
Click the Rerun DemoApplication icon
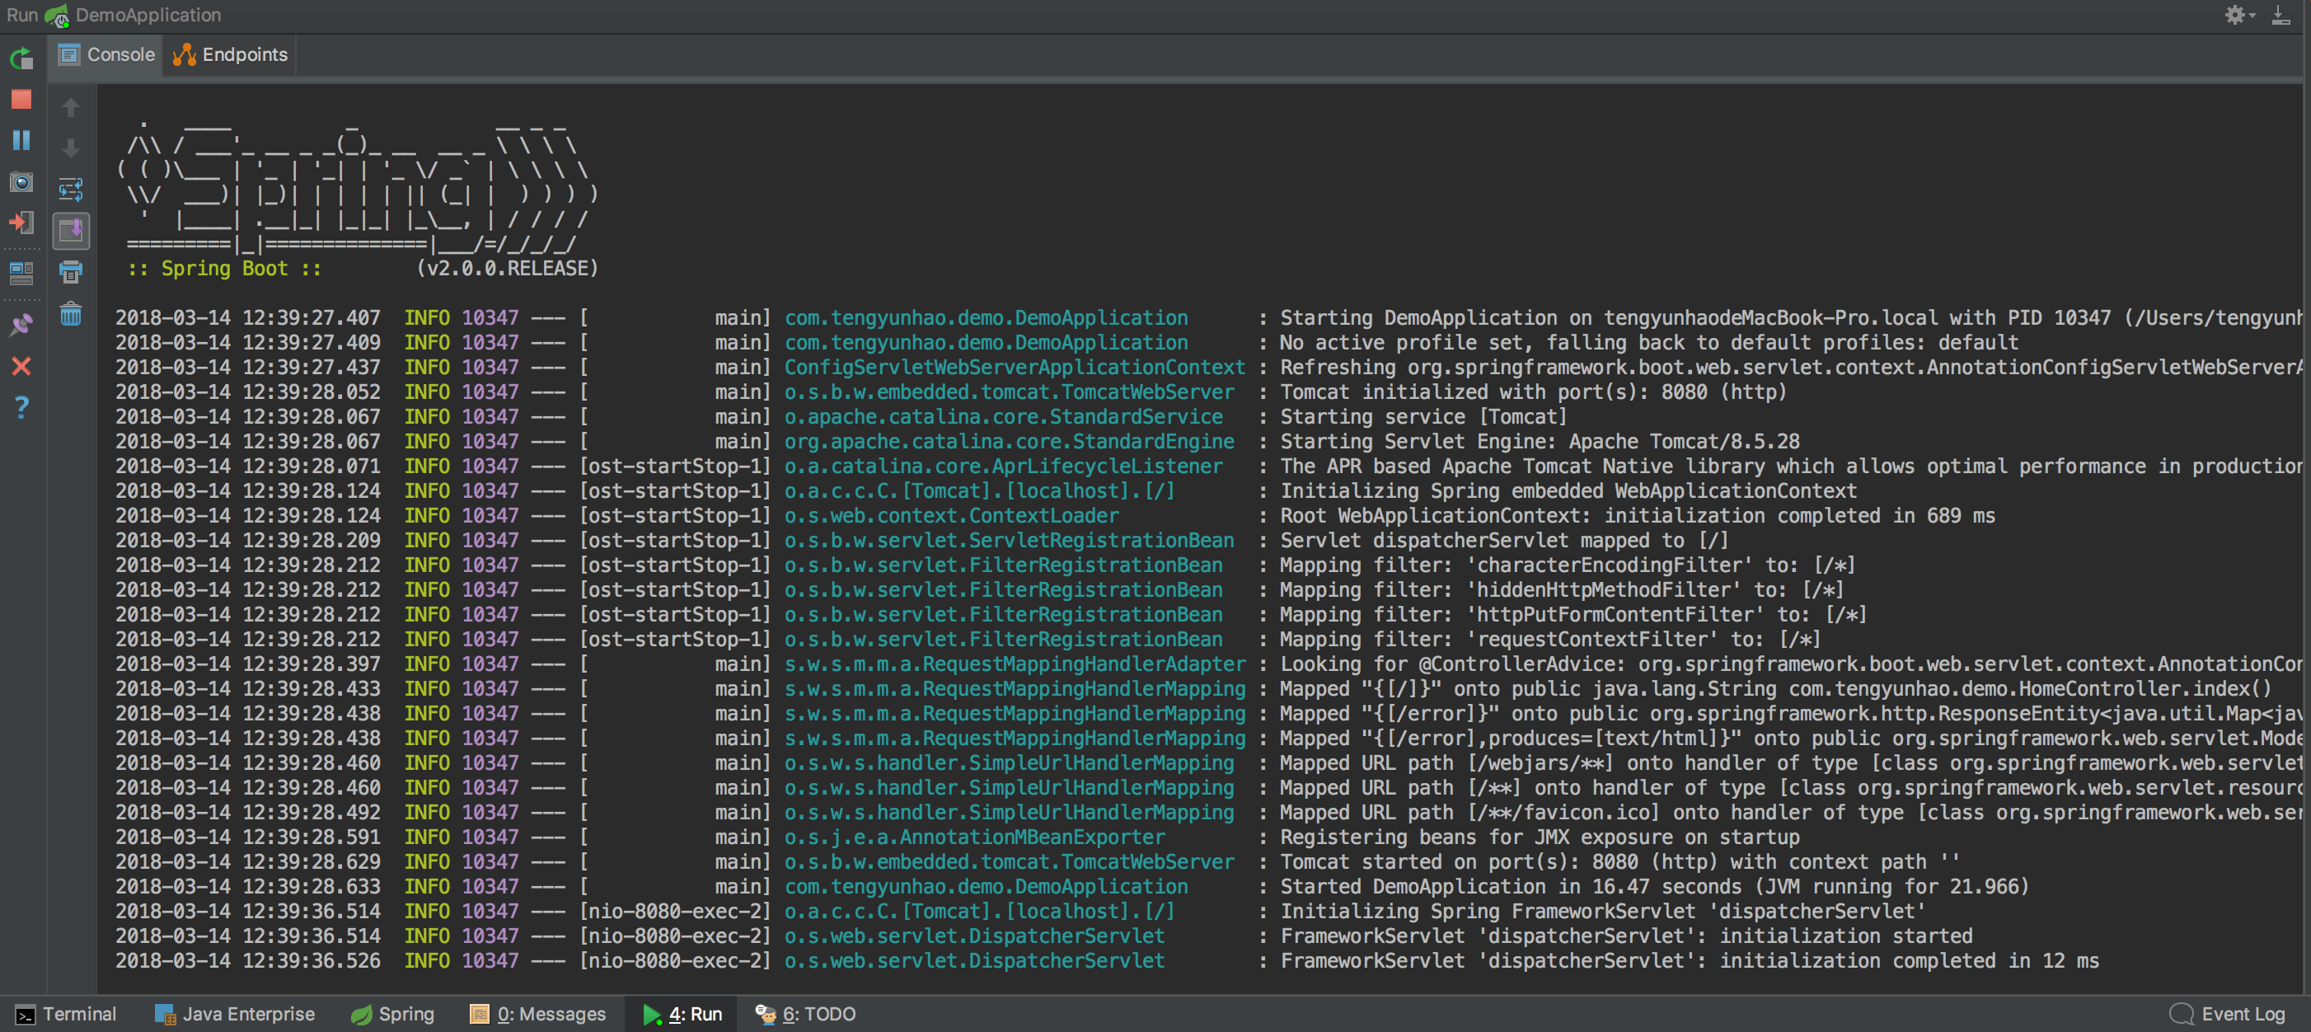21,59
